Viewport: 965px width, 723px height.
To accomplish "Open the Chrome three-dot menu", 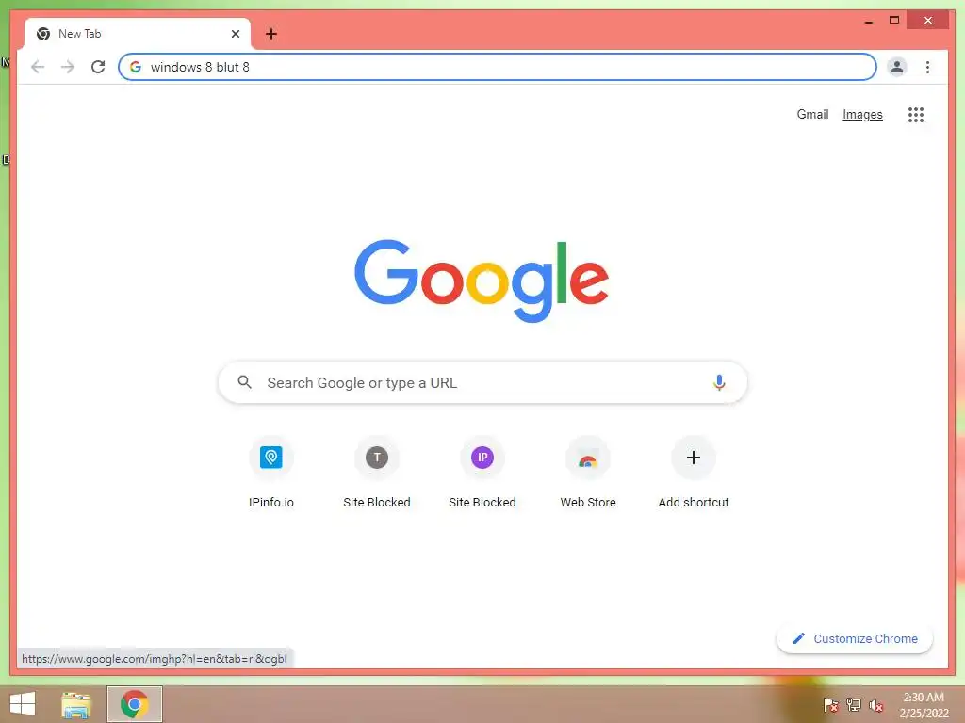I will pos(927,67).
